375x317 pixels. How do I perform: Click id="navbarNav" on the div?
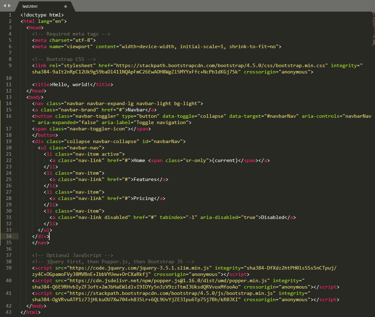163,141
